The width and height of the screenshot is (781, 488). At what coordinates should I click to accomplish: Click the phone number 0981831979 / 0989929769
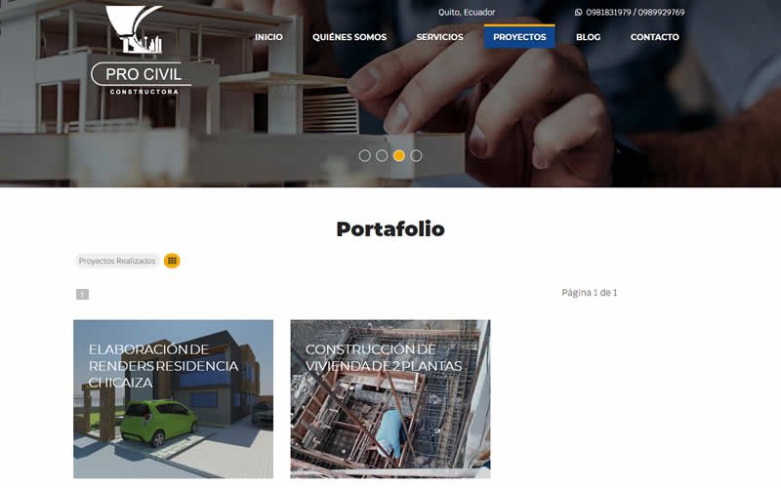pyautogui.click(x=636, y=12)
